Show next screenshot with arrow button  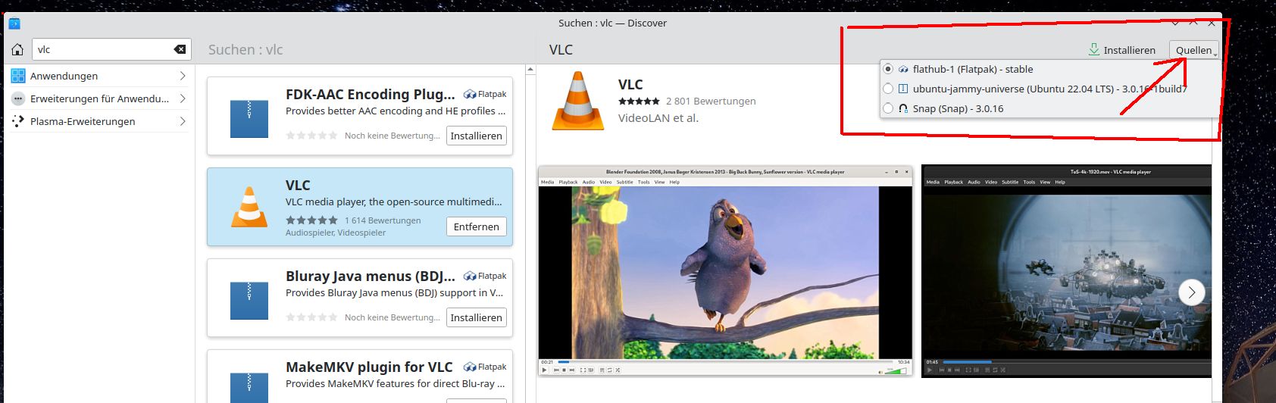click(1192, 292)
